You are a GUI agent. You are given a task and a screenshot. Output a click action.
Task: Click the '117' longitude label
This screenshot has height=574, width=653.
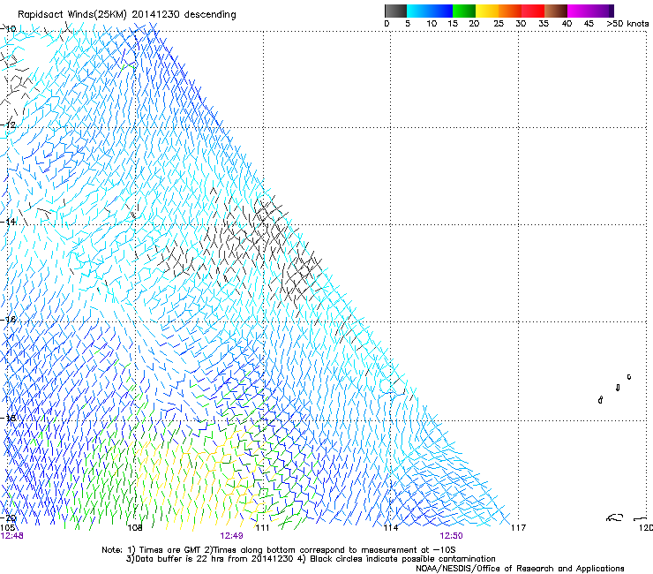coord(519,528)
